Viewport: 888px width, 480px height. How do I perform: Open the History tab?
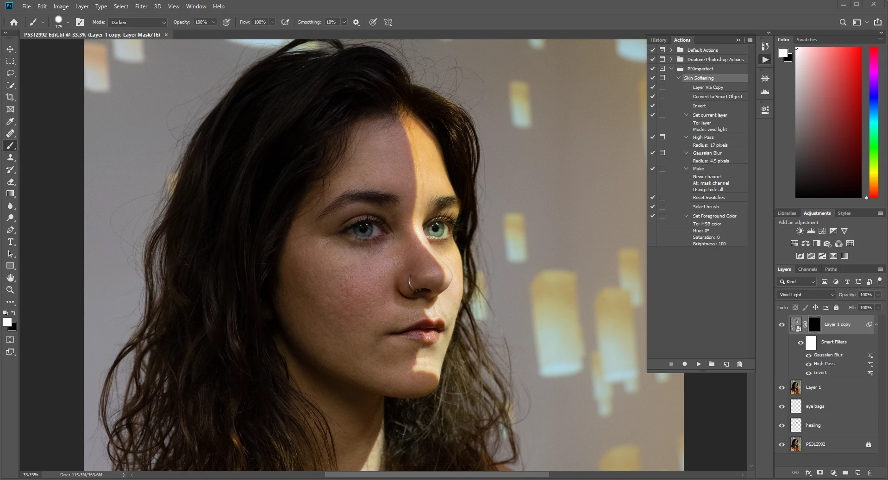pyautogui.click(x=658, y=40)
